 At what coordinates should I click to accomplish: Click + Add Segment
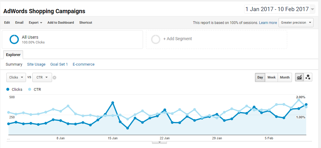coord(177,39)
